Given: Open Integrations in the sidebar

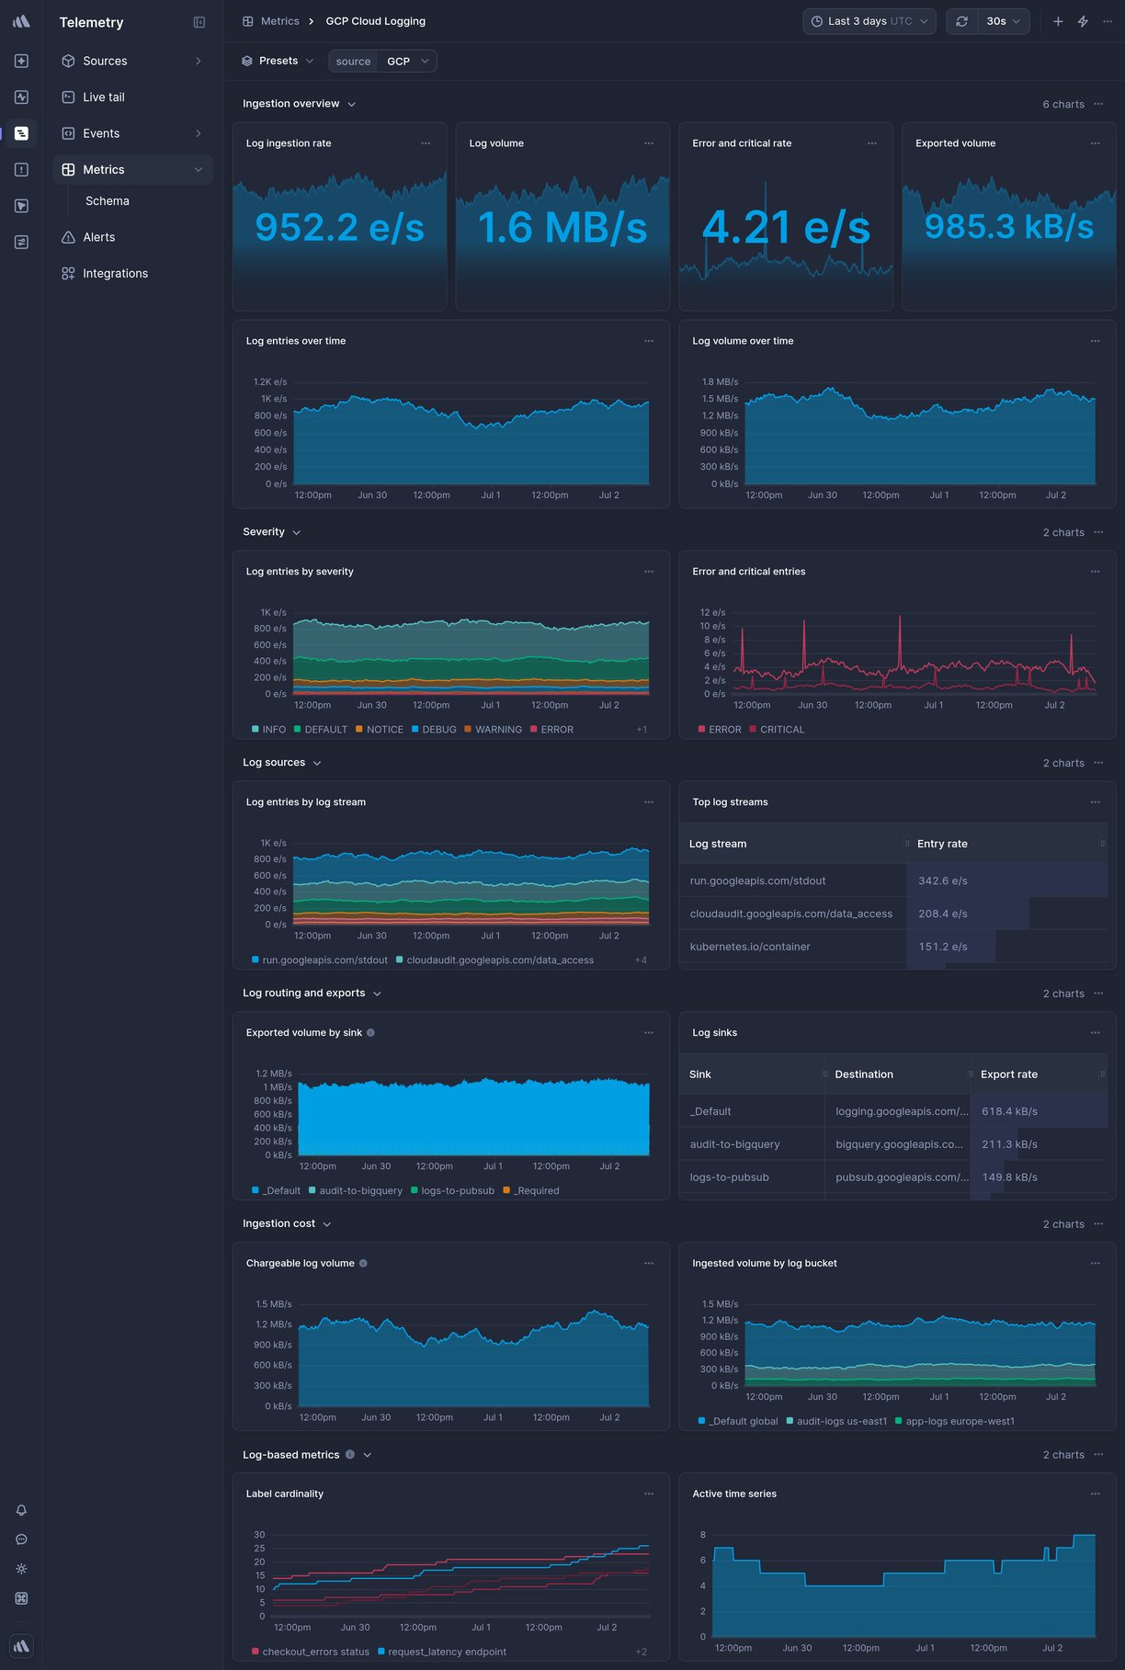Looking at the screenshot, I should [132, 273].
